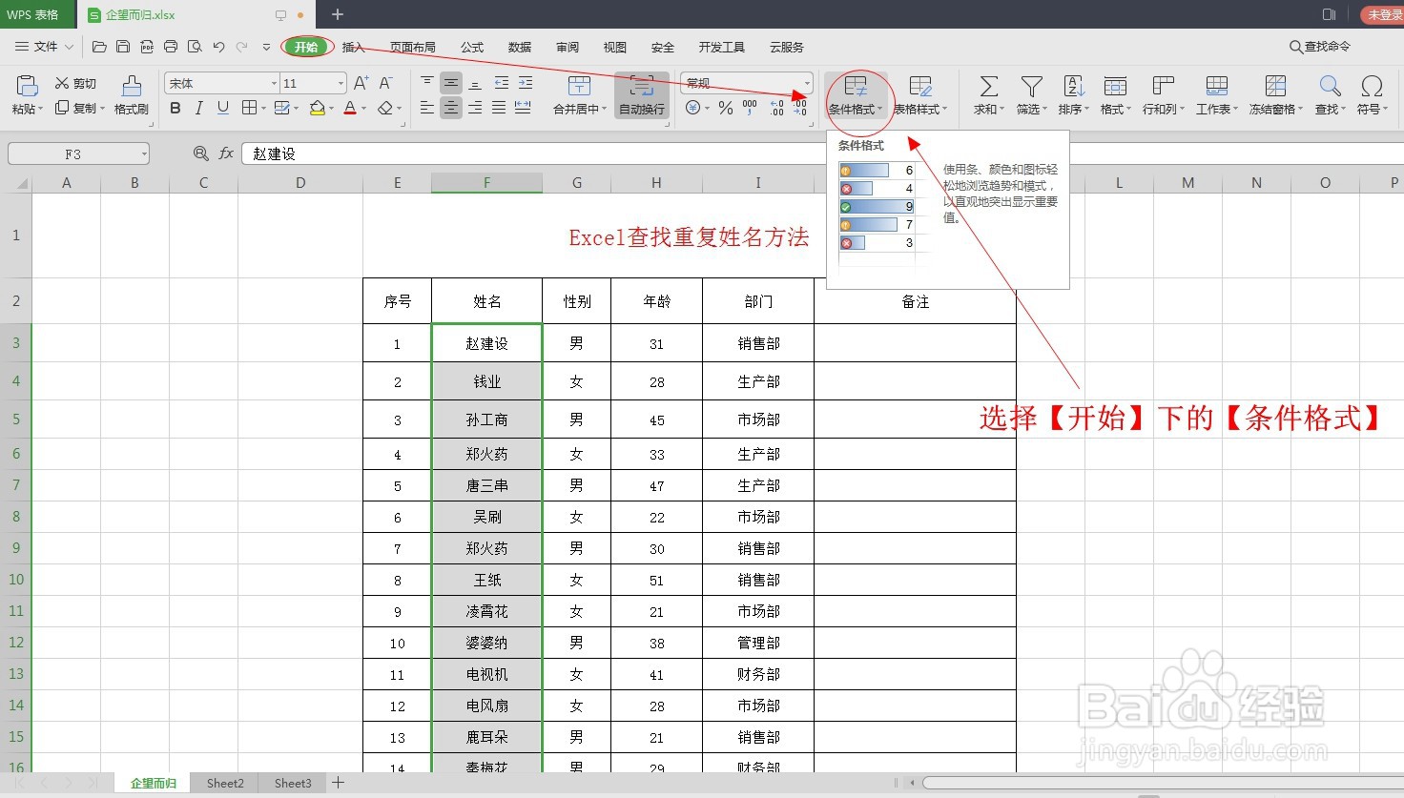Add new sheet with plus icon
The width and height of the screenshot is (1404, 798).
pyautogui.click(x=338, y=783)
